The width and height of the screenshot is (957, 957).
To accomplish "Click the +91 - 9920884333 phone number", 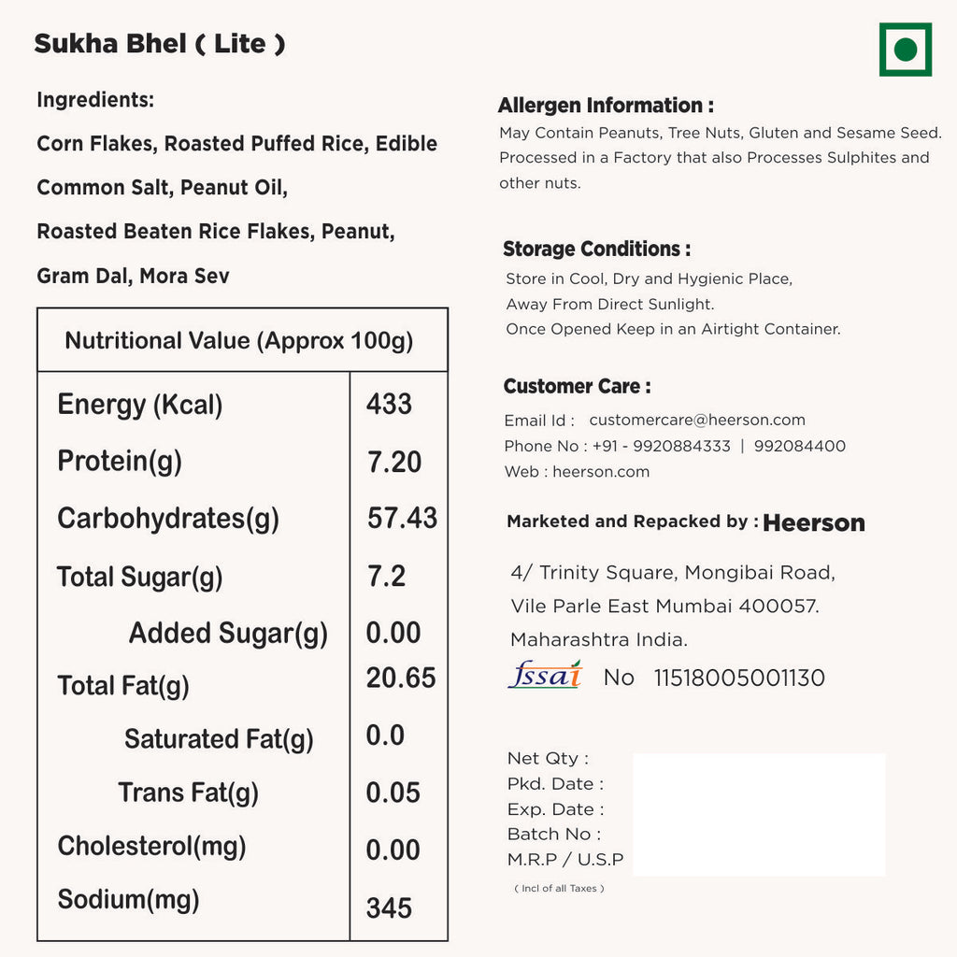I will [x=662, y=447].
